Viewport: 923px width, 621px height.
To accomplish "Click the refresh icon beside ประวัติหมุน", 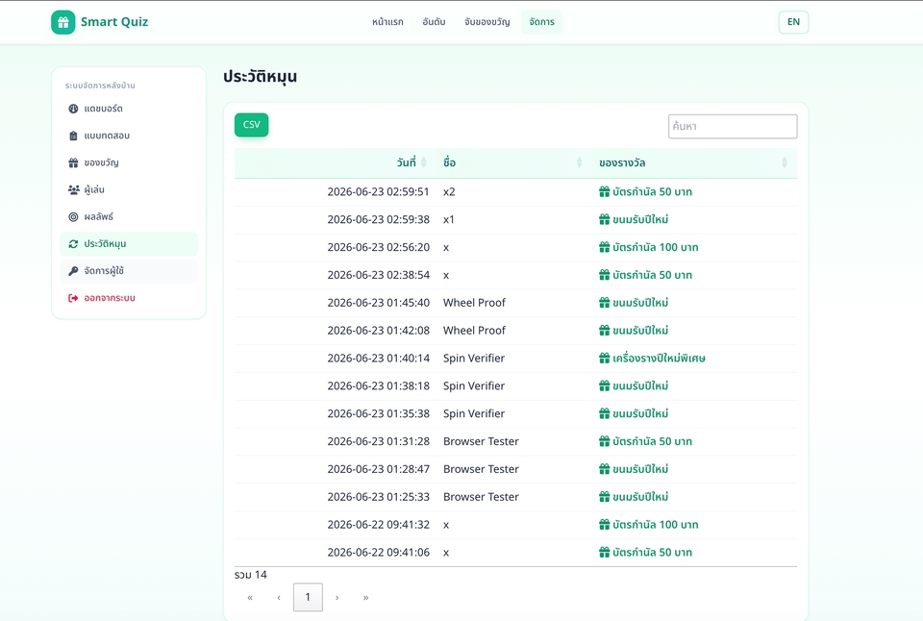I will coord(73,244).
